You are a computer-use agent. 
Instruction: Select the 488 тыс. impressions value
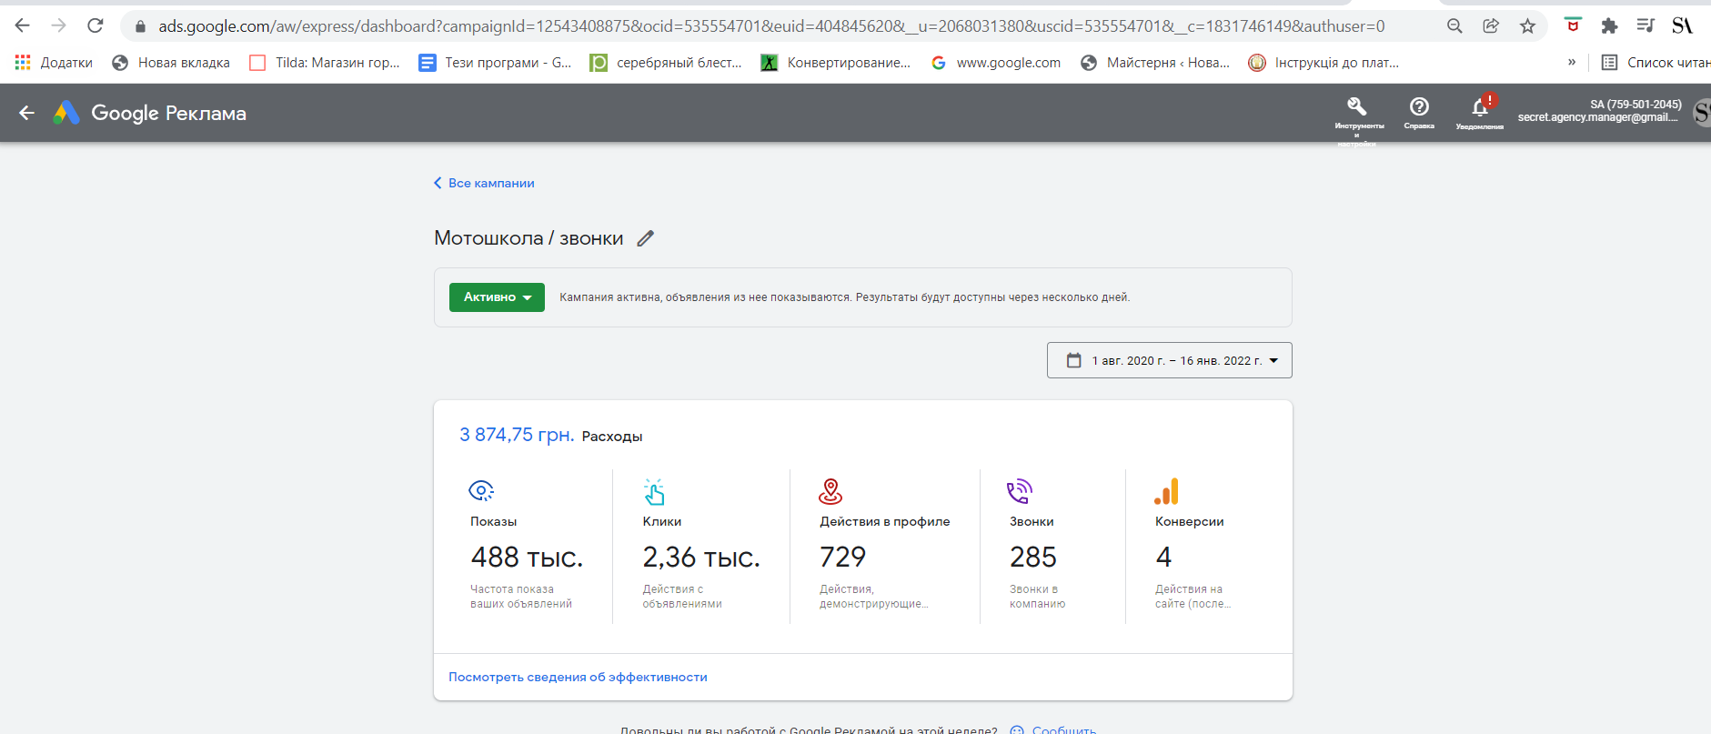(x=527, y=557)
